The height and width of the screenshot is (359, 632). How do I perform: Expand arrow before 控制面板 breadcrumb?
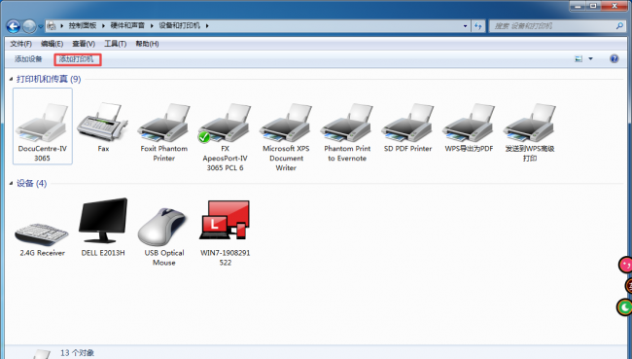tap(61, 26)
